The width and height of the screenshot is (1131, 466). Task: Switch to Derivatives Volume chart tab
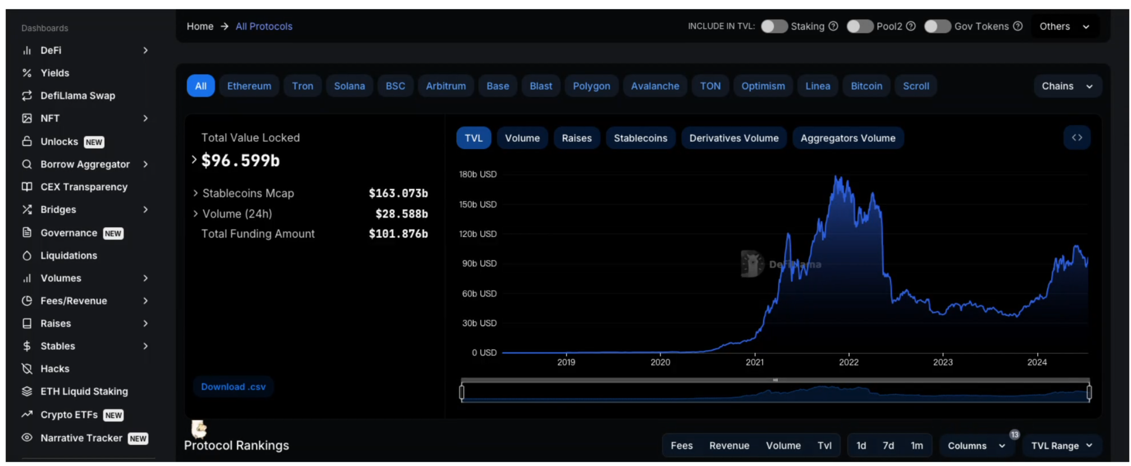click(x=734, y=138)
